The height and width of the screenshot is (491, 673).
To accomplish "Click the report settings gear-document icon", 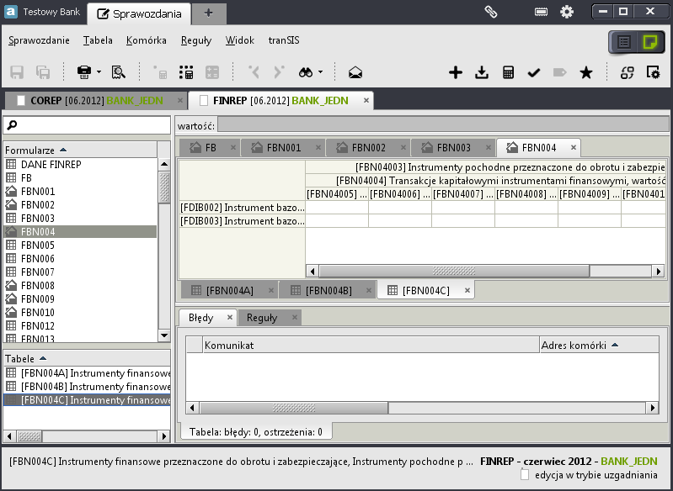I will click(653, 72).
